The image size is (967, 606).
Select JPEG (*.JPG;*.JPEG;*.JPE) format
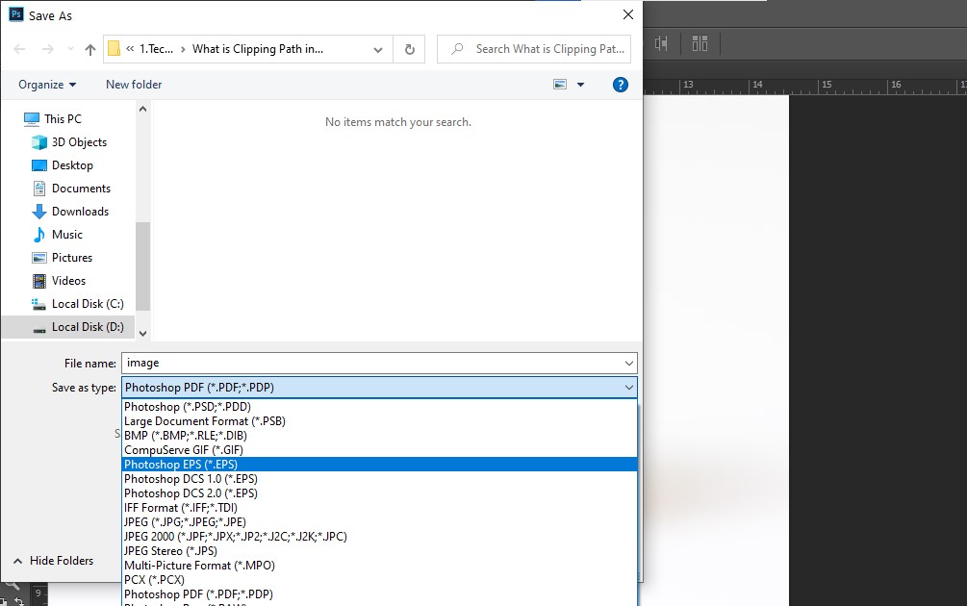185,522
